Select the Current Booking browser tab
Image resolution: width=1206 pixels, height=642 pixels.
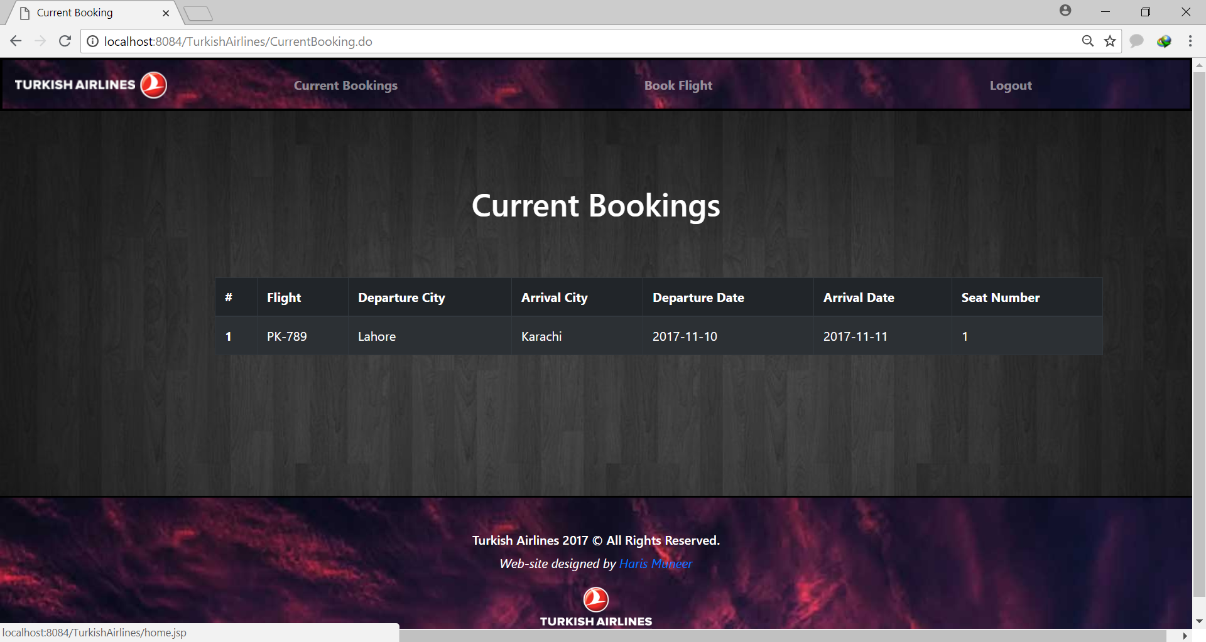tap(94, 13)
